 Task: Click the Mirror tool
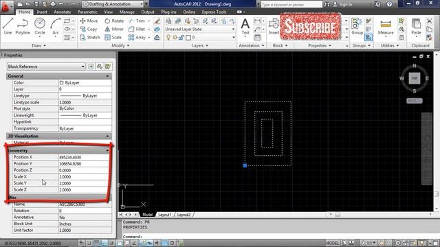(114, 29)
